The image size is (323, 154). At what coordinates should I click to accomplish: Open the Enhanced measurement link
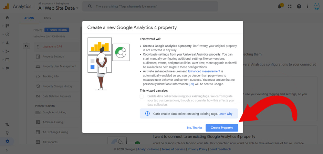(204, 71)
